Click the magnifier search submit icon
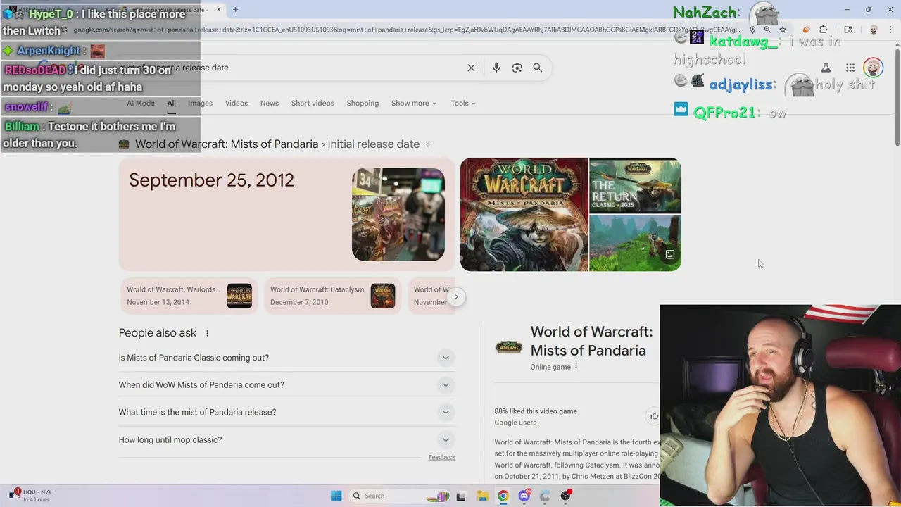 click(538, 68)
